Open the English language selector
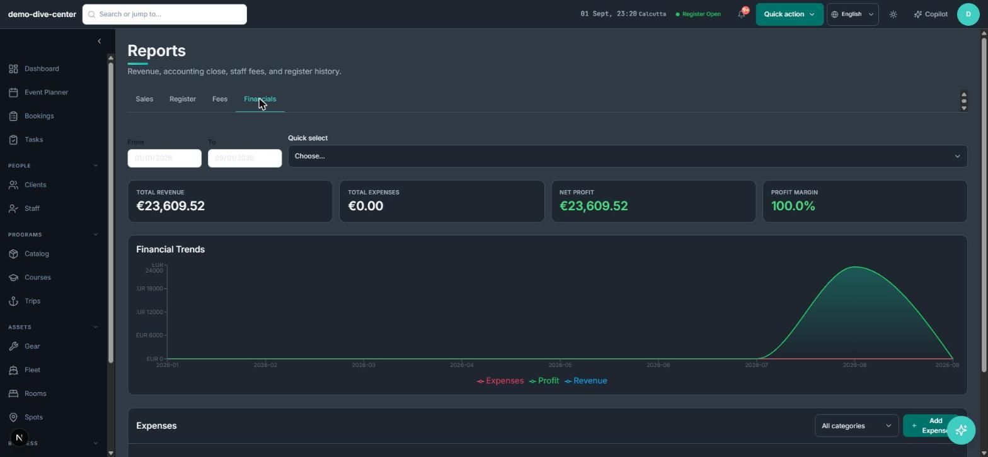Image resolution: width=988 pixels, height=457 pixels. tap(853, 14)
